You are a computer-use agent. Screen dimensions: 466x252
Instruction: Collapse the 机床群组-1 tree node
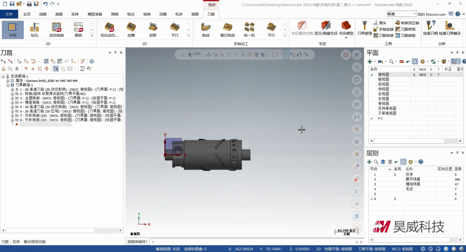point(3,76)
